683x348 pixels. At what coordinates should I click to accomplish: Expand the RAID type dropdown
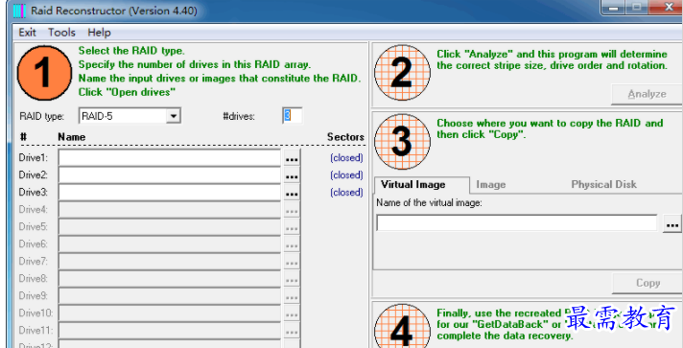point(174,116)
